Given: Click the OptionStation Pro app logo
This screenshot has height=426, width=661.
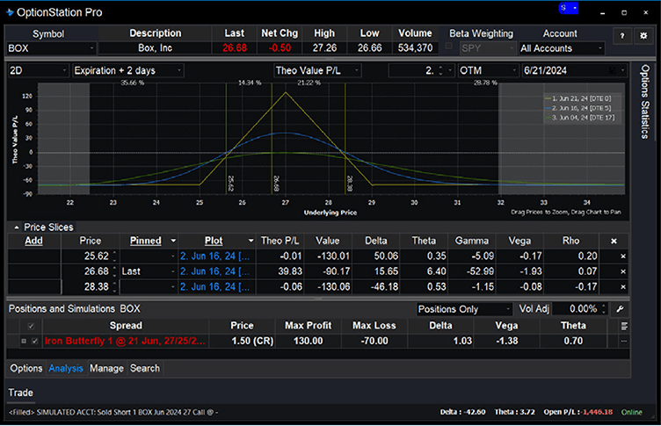Looking at the screenshot, I should (10, 12).
